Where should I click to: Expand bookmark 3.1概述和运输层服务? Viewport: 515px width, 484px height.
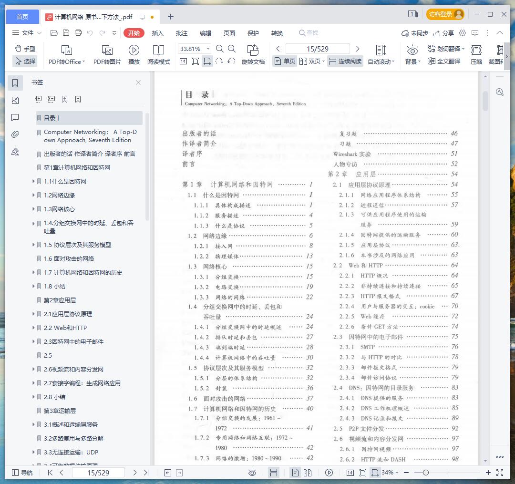pos(33,424)
